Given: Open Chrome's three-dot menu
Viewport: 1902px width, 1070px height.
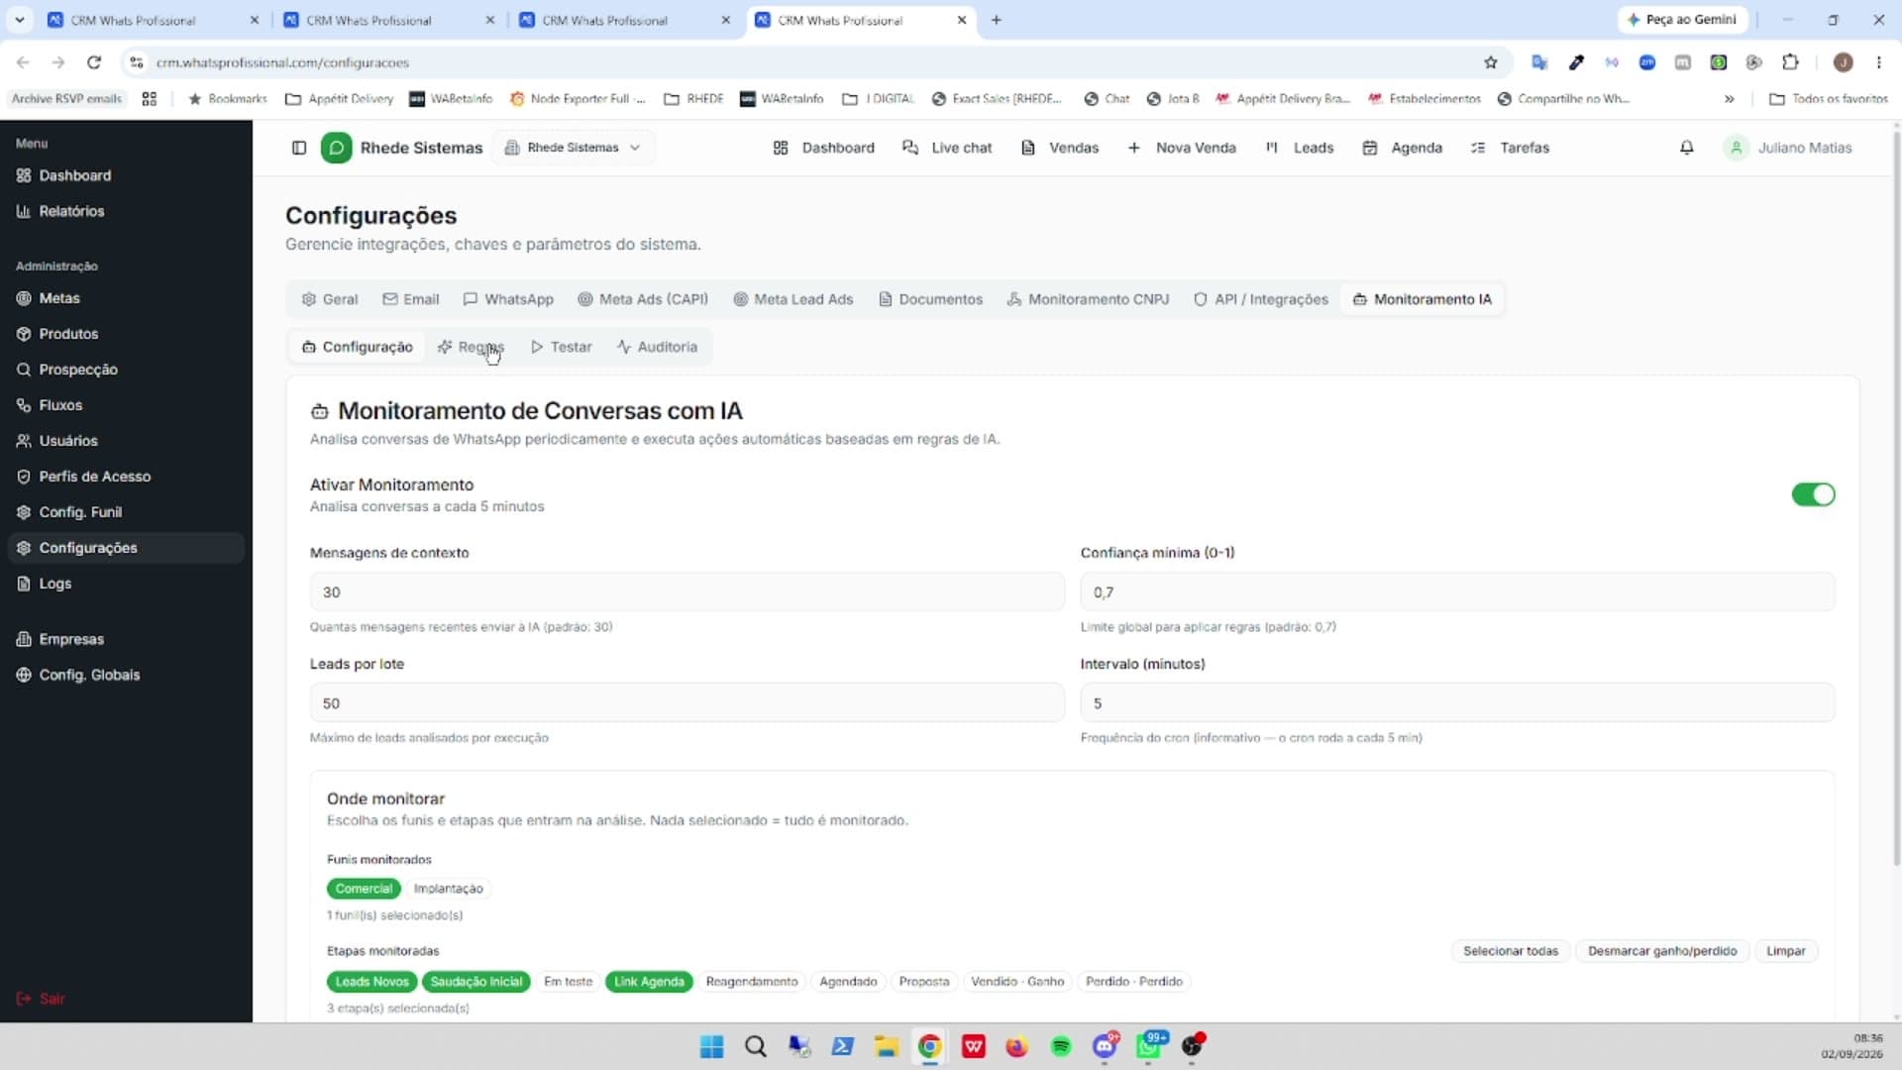Looking at the screenshot, I should (x=1878, y=62).
